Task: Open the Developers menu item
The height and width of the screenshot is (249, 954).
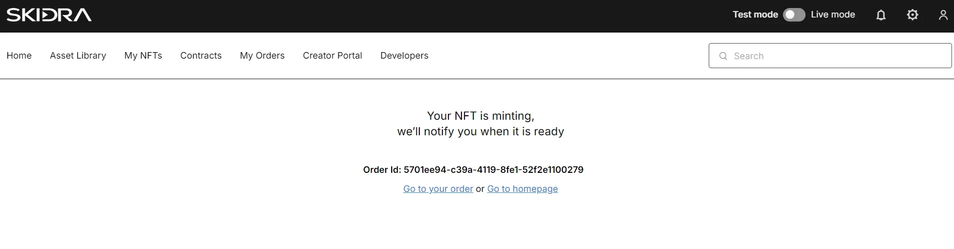Action: (404, 56)
